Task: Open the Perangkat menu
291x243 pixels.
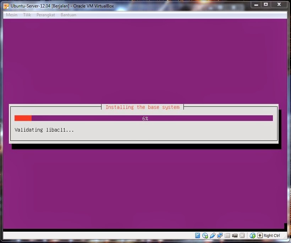Action: pos(46,15)
